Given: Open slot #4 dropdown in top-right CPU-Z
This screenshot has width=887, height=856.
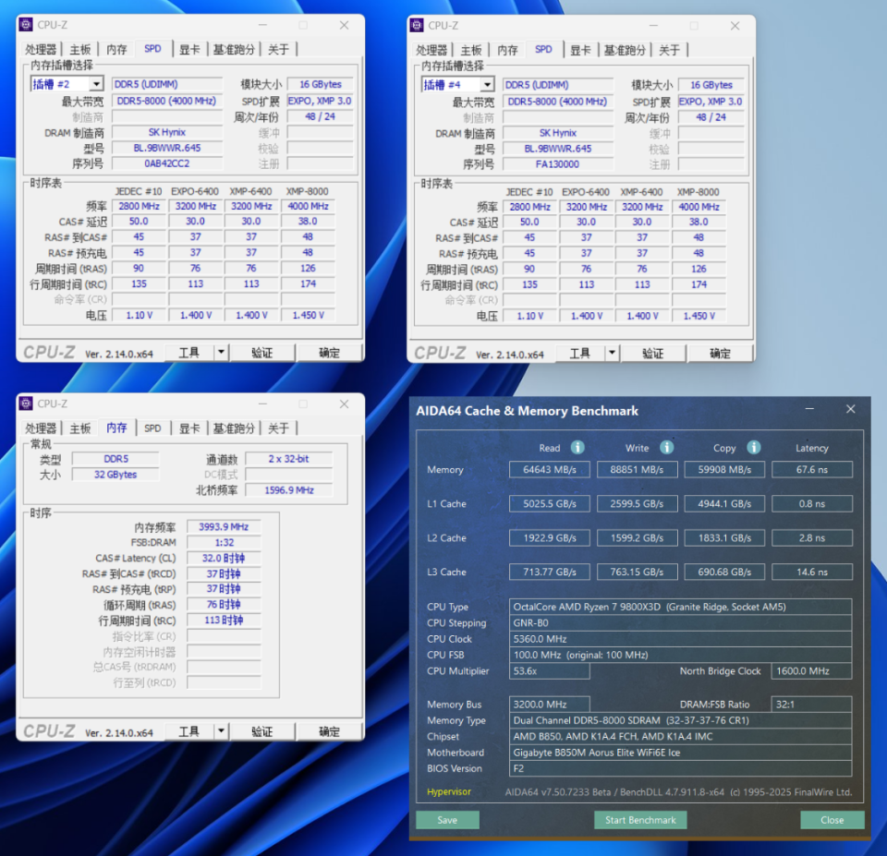Looking at the screenshot, I should click(487, 85).
